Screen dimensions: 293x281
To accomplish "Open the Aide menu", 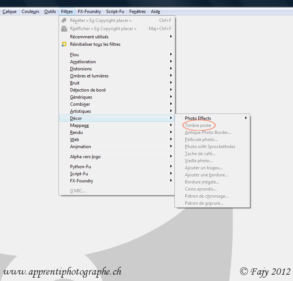I will click(x=155, y=12).
